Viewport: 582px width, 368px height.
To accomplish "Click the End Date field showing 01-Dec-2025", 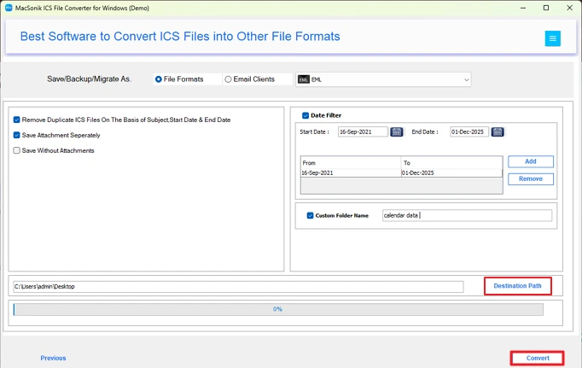I will [469, 131].
